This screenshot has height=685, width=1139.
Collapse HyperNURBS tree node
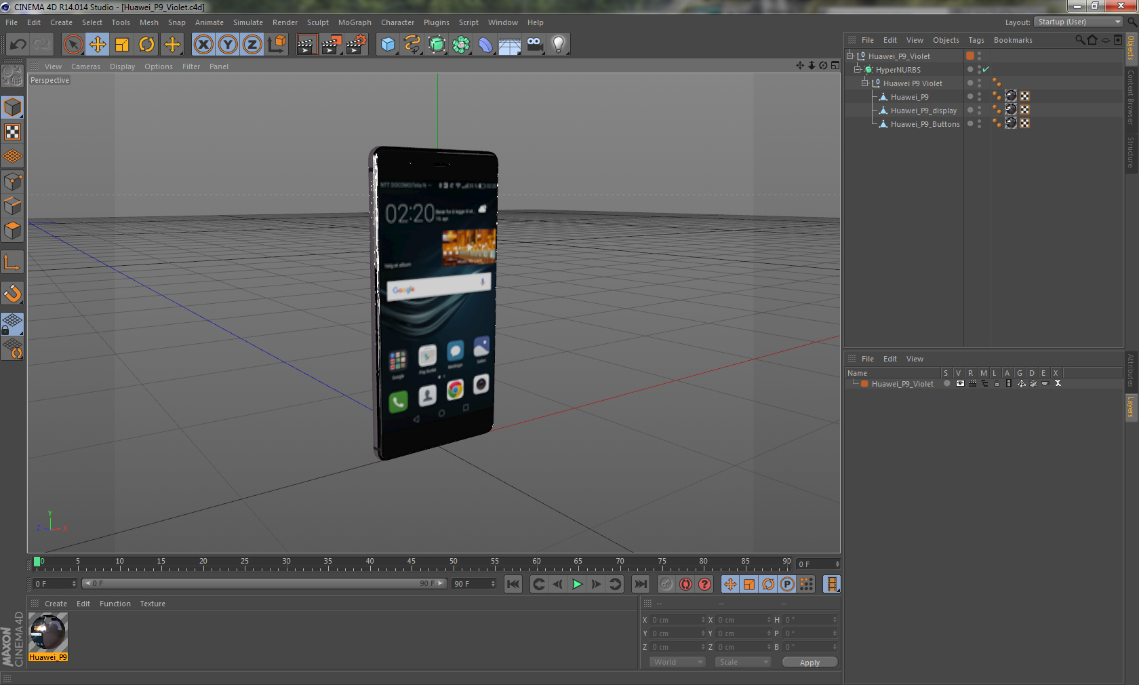click(857, 69)
